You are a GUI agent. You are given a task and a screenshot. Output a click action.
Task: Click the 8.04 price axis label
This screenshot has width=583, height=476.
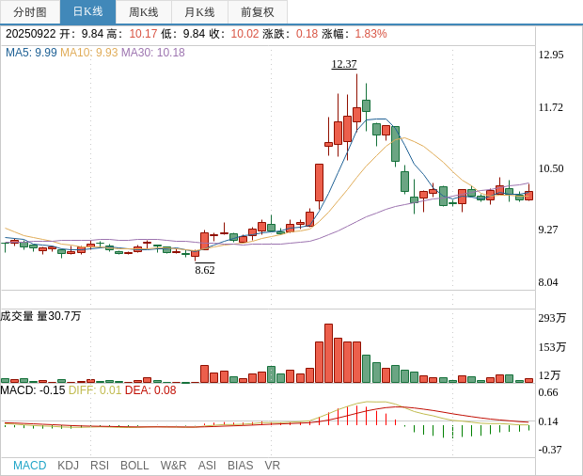tap(548, 282)
